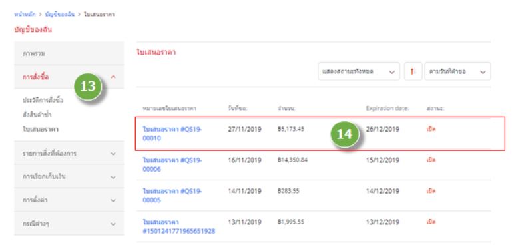Select ภาพรวม in the sidebar
The width and height of the screenshot is (512, 247).
69,53
